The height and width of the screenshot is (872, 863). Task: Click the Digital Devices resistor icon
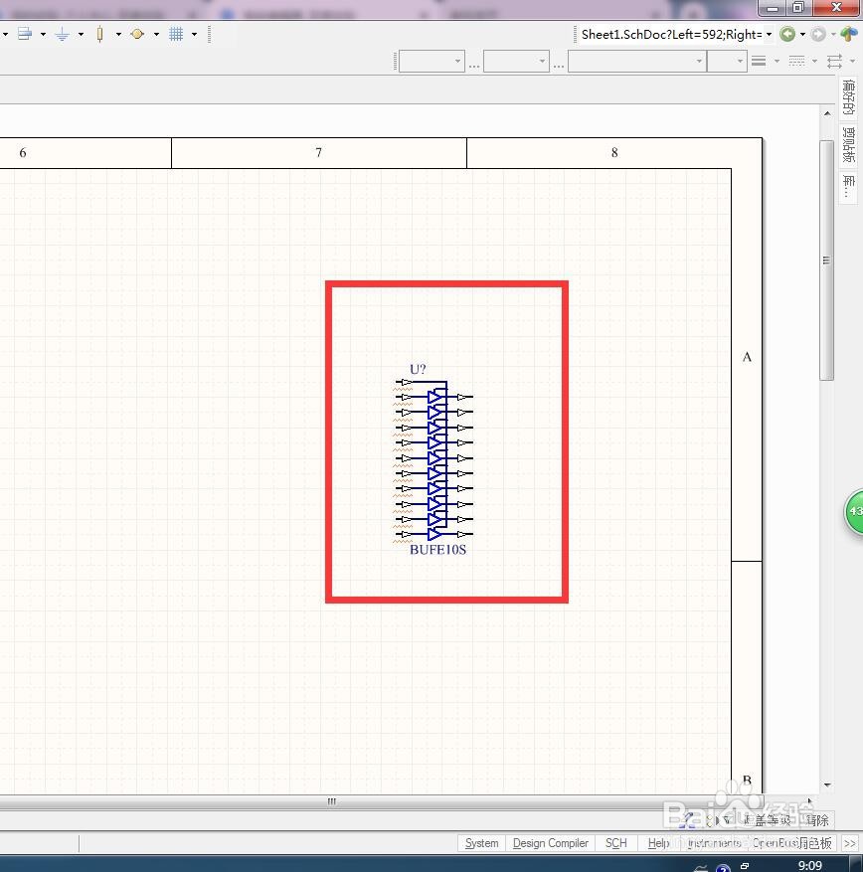(x=100, y=35)
